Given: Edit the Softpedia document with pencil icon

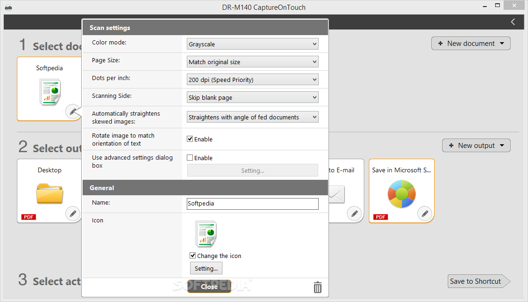Looking at the screenshot, I should (x=73, y=111).
